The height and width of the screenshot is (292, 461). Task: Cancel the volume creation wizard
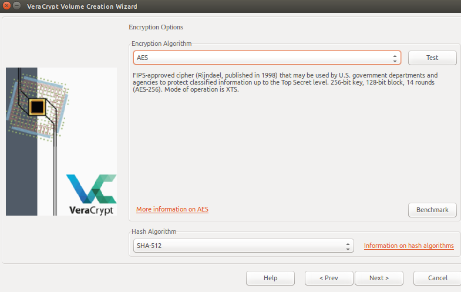(x=437, y=278)
